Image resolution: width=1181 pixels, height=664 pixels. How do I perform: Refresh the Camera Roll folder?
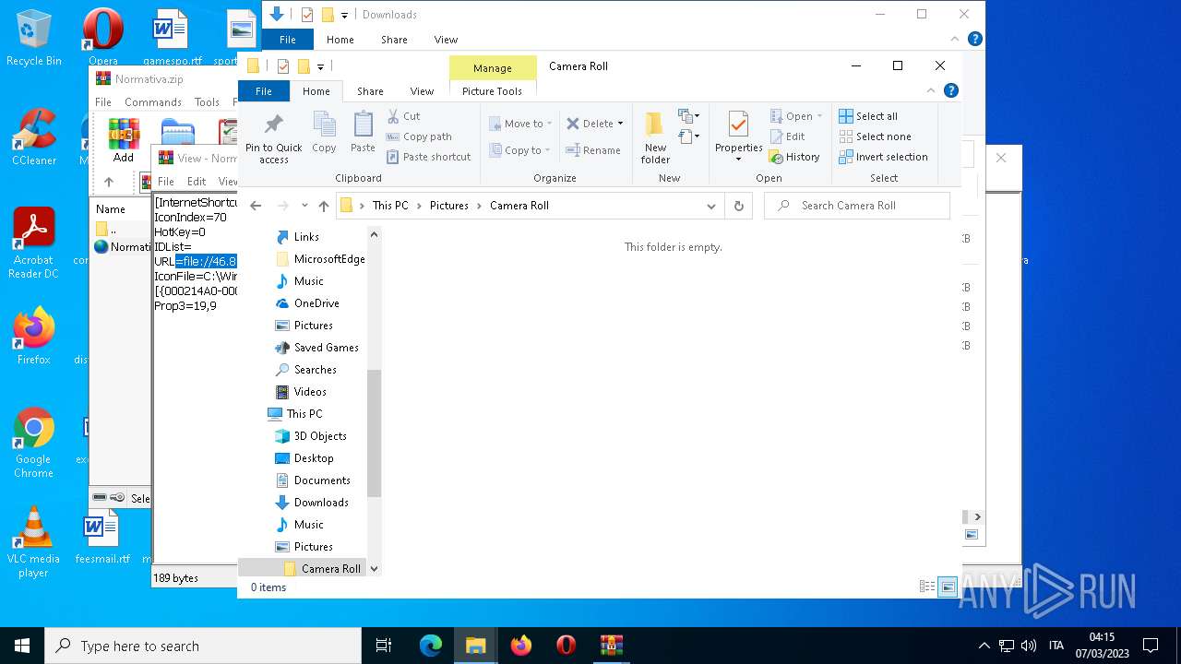point(738,206)
